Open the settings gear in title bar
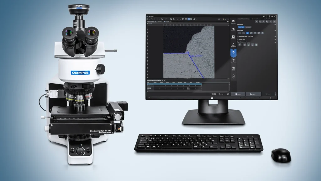This screenshot has height=181, width=321. 264,16
